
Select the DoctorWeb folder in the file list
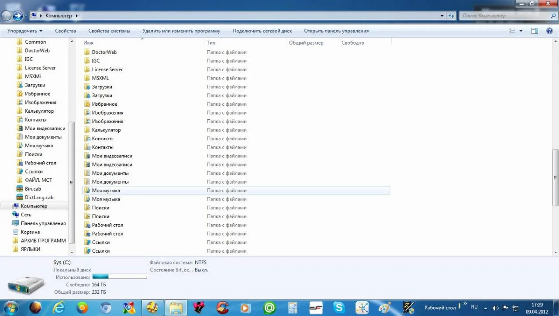click(235, 52)
